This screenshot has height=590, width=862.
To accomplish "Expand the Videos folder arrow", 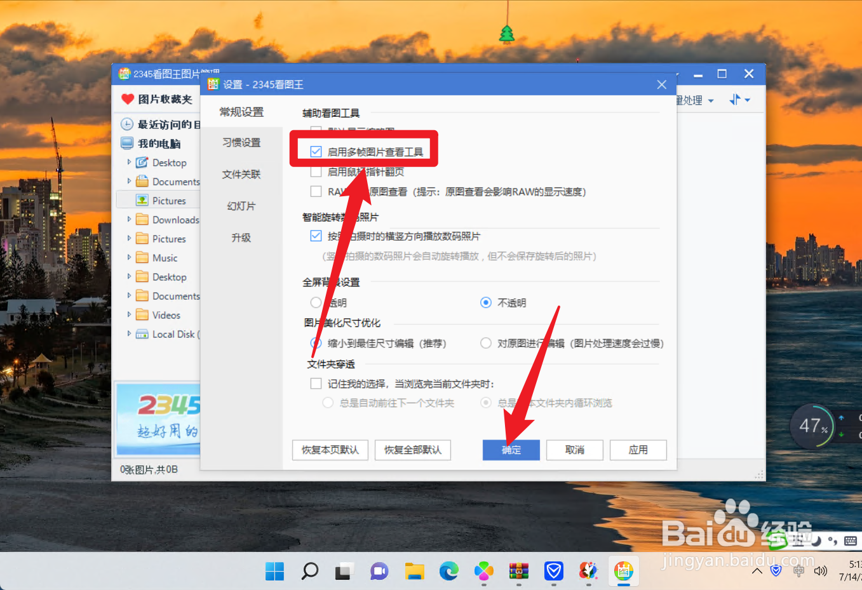I will (129, 314).
